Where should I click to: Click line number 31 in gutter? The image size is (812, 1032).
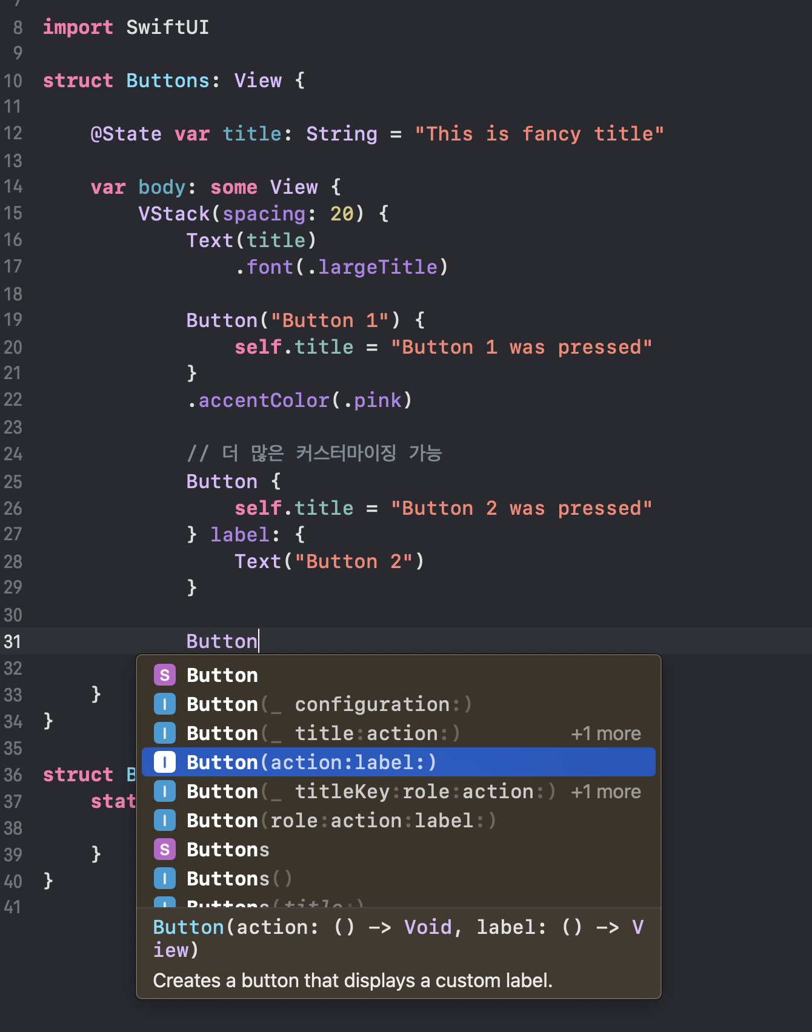pos(13,641)
